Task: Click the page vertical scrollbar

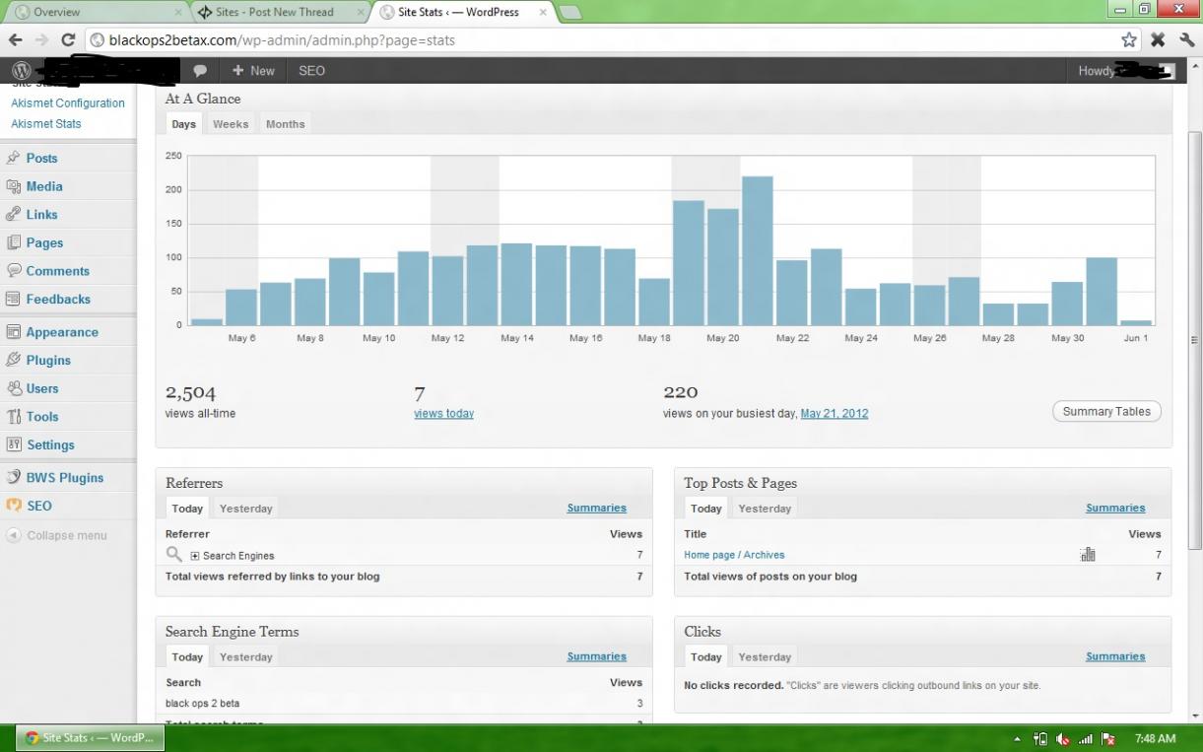Action: tap(1195, 340)
